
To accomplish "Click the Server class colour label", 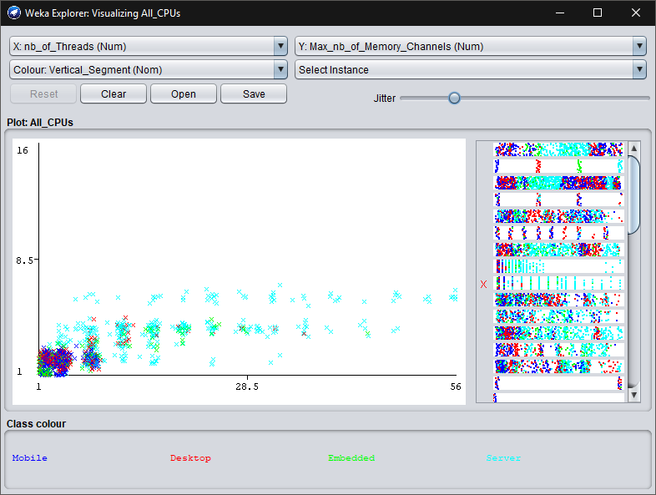I will 503,457.
